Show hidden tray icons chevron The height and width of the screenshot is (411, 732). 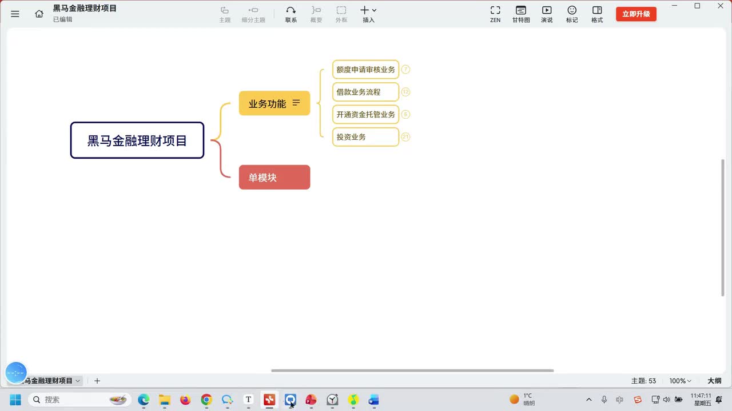point(589,400)
